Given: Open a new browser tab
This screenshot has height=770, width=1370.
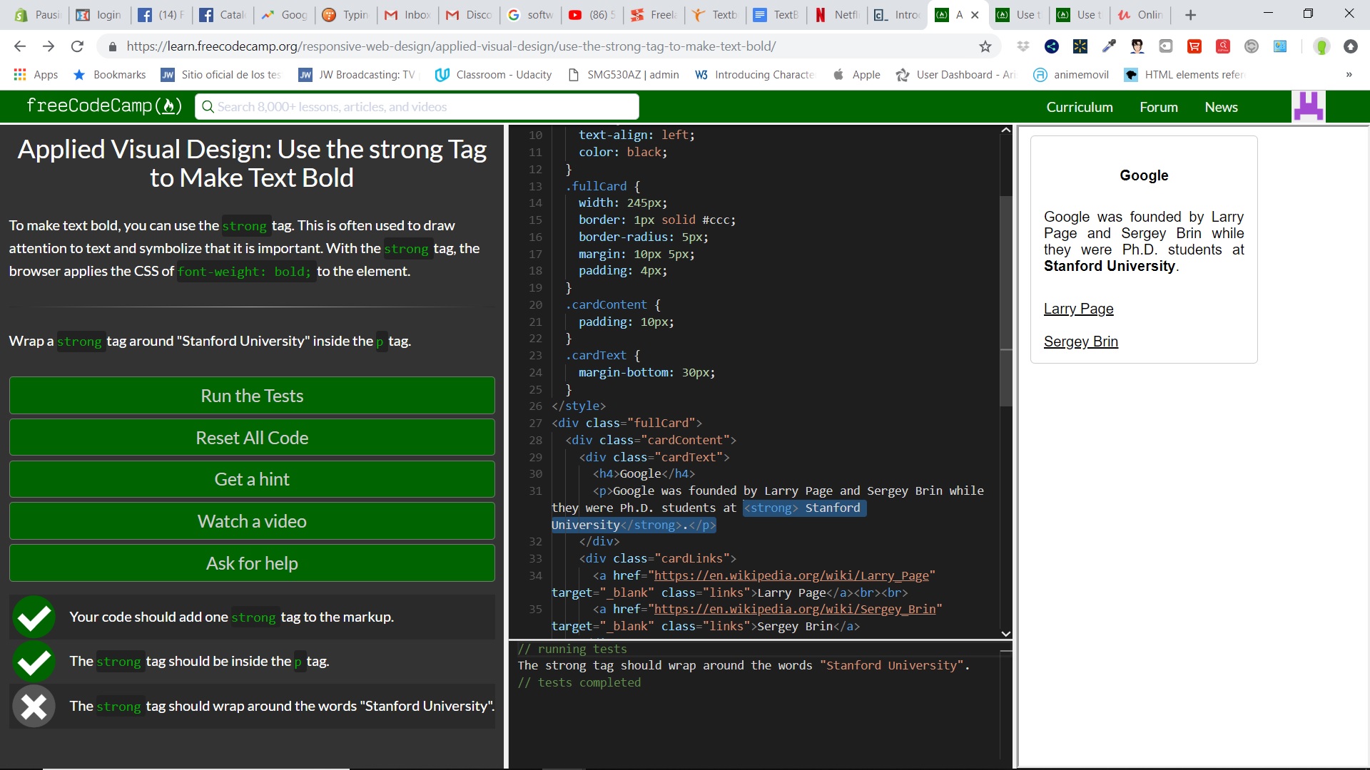Looking at the screenshot, I should coord(1190,15).
